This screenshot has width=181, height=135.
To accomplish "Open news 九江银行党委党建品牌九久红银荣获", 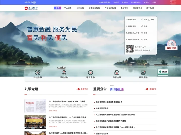I will click(68, 117).
